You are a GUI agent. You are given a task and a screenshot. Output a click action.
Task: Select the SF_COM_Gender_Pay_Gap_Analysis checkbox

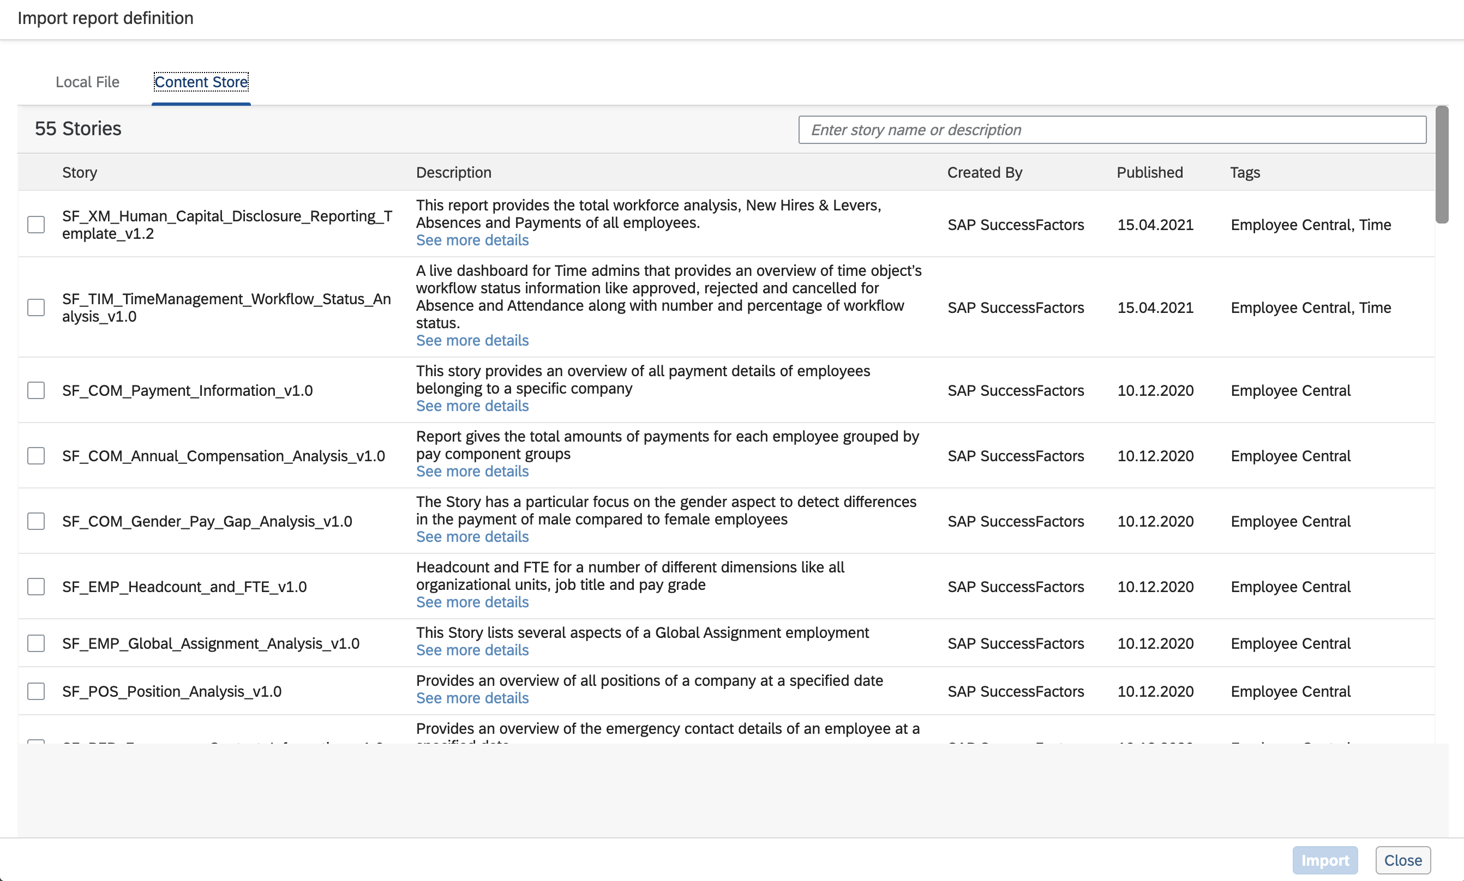(36, 521)
